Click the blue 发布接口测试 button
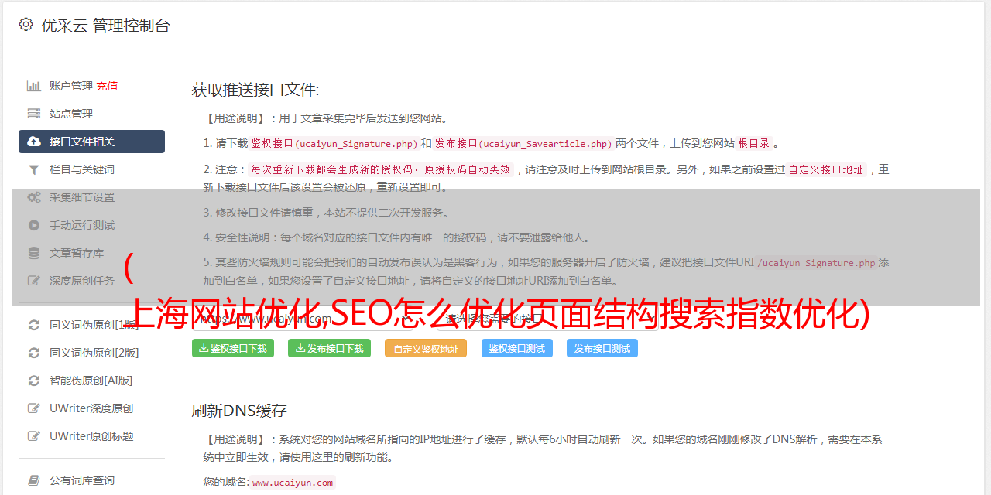Screen dimensions: 991x495 [x=602, y=348]
